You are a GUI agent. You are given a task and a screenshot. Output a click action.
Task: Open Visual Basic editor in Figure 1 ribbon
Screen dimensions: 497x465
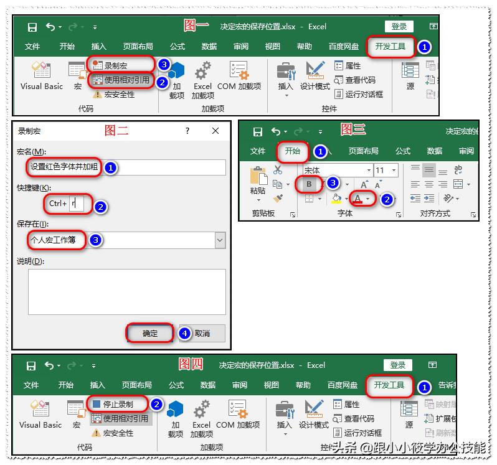click(x=42, y=76)
